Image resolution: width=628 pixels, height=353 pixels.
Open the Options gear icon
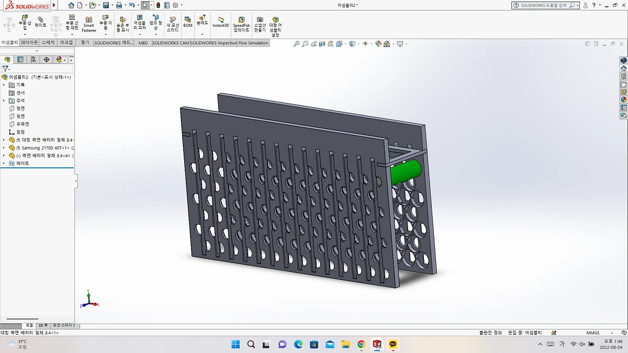point(175,5)
